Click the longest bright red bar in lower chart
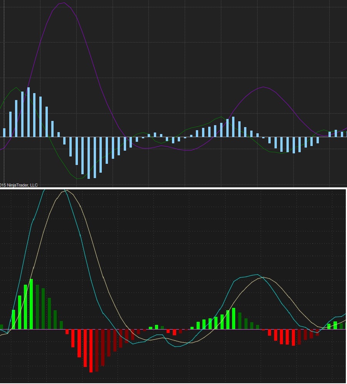Viewport: 347px width, 384px height. tap(91, 351)
